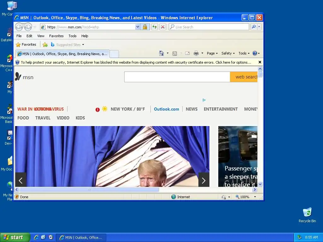The width and height of the screenshot is (323, 242).
Task: Run search with the magnifier button
Action: tap(254, 27)
